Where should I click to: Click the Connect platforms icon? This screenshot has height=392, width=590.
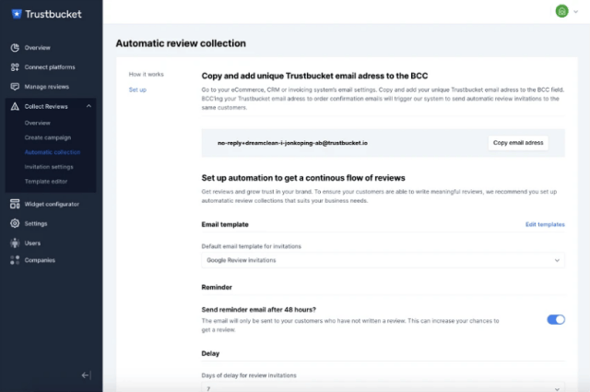15,67
